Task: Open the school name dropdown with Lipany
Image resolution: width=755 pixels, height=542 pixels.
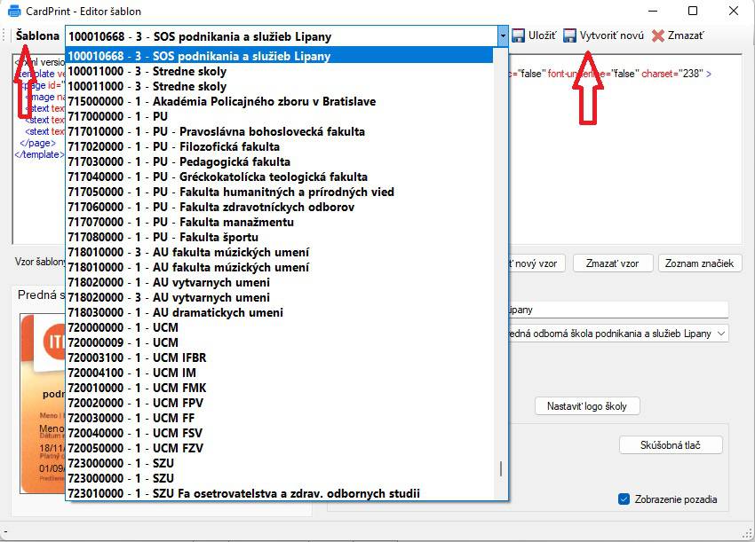Action: (720, 334)
